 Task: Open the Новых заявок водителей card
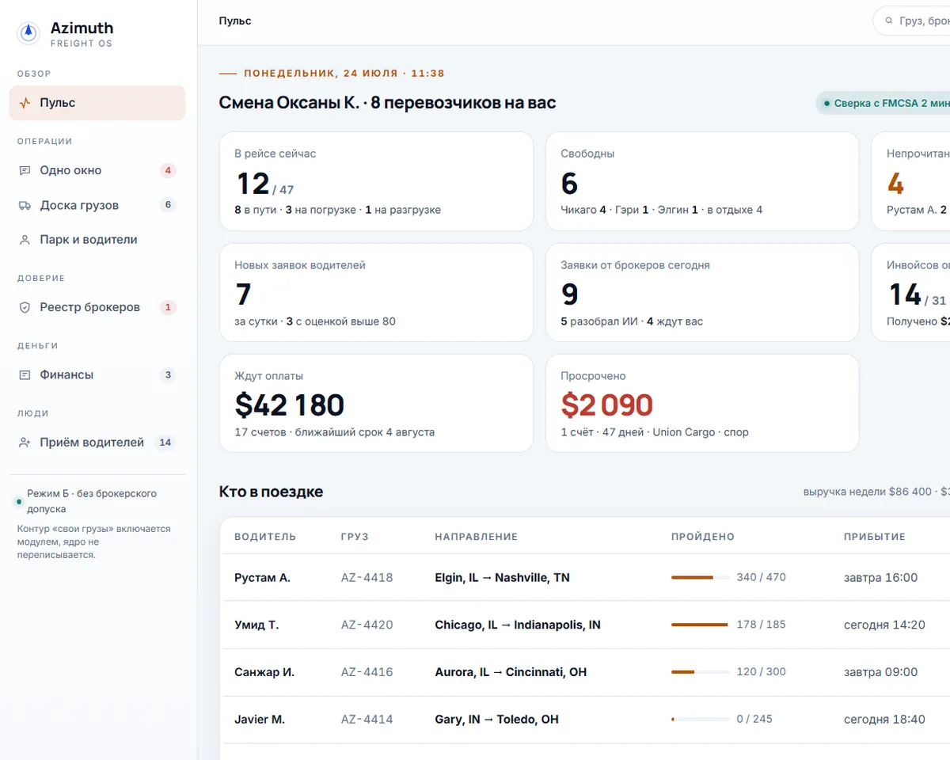click(x=376, y=292)
